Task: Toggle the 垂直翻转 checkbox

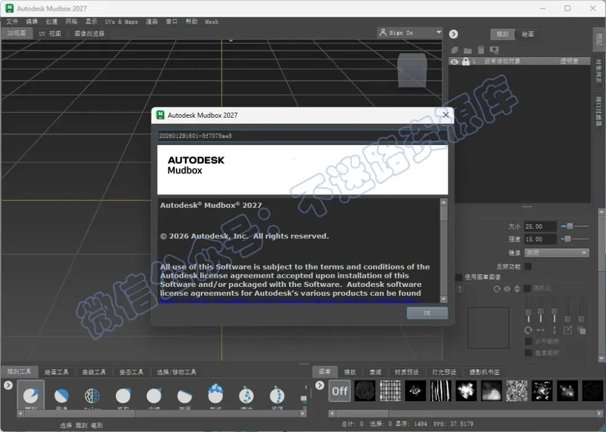Action: coord(529,352)
